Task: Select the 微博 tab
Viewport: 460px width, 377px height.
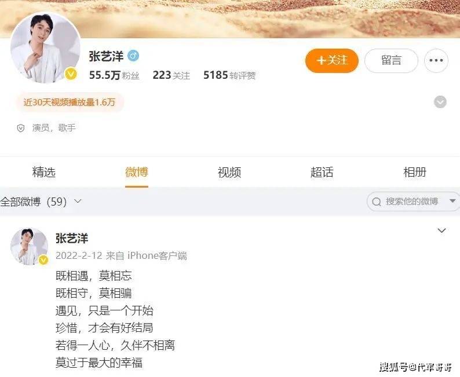Action: coord(136,172)
